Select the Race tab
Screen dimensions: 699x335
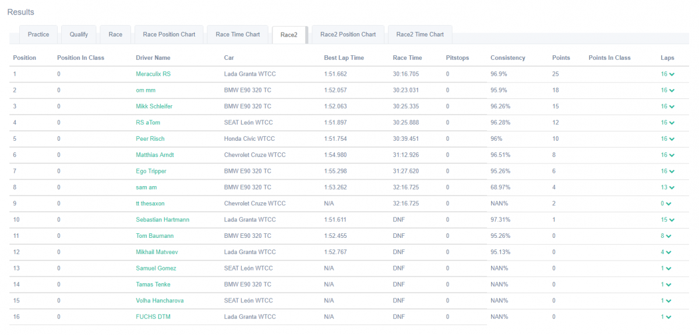point(115,34)
